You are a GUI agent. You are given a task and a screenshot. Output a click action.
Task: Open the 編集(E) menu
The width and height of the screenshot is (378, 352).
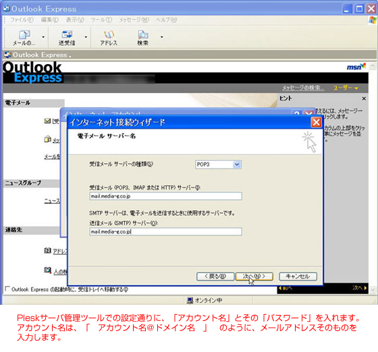click(50, 20)
